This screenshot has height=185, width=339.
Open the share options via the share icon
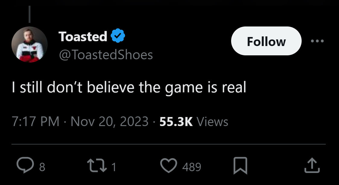point(312,165)
